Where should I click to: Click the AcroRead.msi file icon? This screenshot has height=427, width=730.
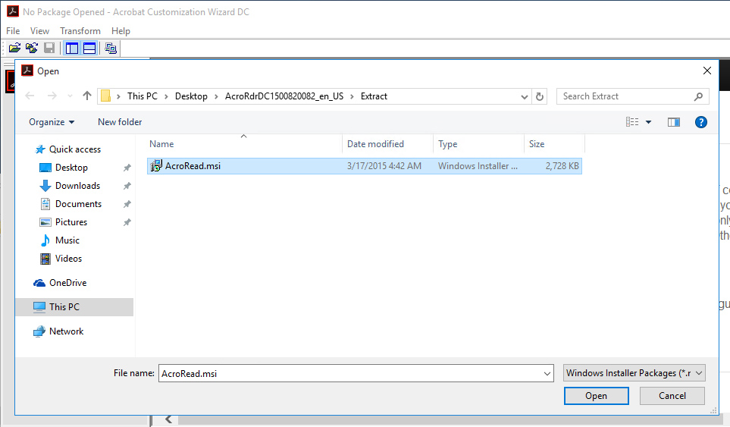click(157, 166)
